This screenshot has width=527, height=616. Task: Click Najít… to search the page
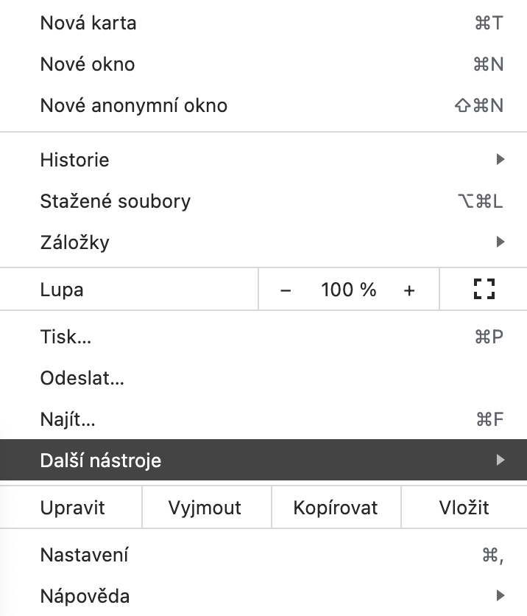point(68,420)
